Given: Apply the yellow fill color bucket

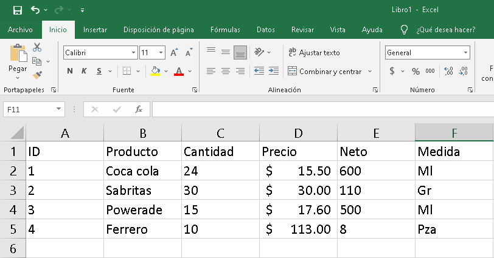Looking at the screenshot, I should 155,71.
